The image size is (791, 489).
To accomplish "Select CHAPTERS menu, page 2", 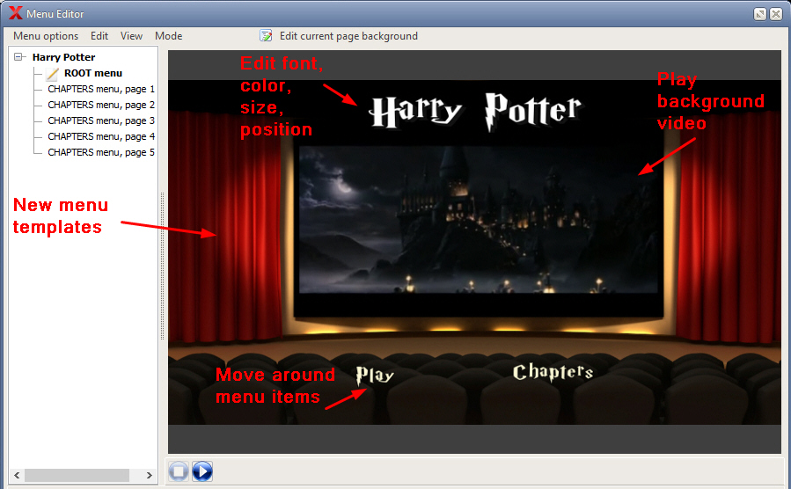I will coord(101,105).
